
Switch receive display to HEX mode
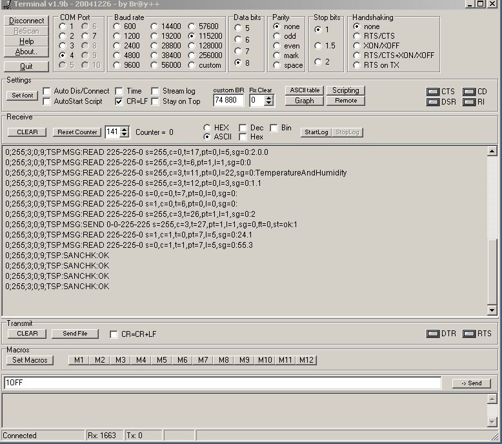(x=207, y=128)
